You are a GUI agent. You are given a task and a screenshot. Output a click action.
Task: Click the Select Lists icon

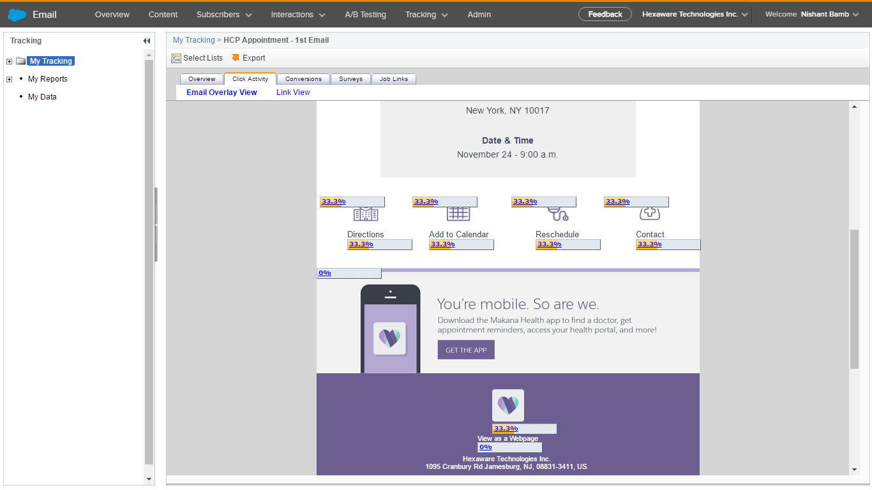176,58
